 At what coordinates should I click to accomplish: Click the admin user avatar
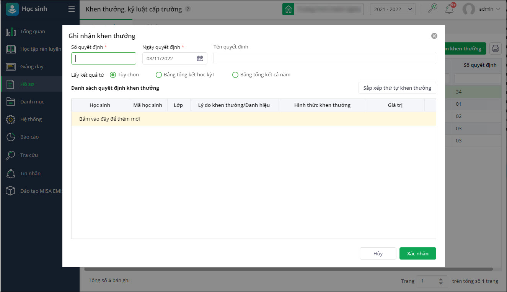(x=469, y=9)
